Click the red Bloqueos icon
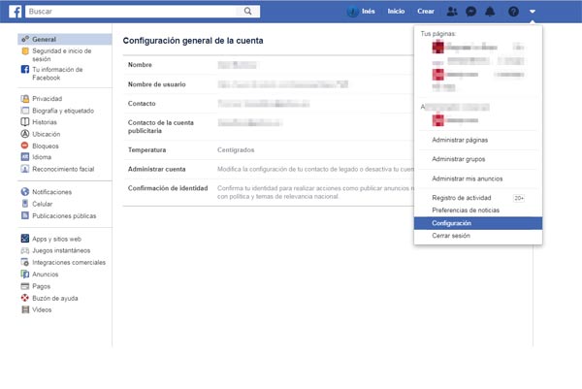Image resolution: width=582 pixels, height=389 pixels. click(x=25, y=146)
